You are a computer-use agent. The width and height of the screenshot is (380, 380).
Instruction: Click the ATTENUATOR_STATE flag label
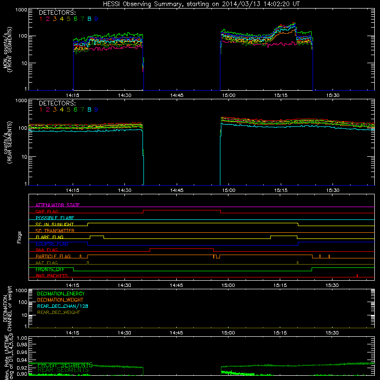pyautogui.click(x=57, y=205)
